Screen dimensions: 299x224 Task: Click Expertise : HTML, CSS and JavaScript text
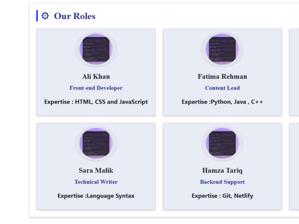coord(96,102)
